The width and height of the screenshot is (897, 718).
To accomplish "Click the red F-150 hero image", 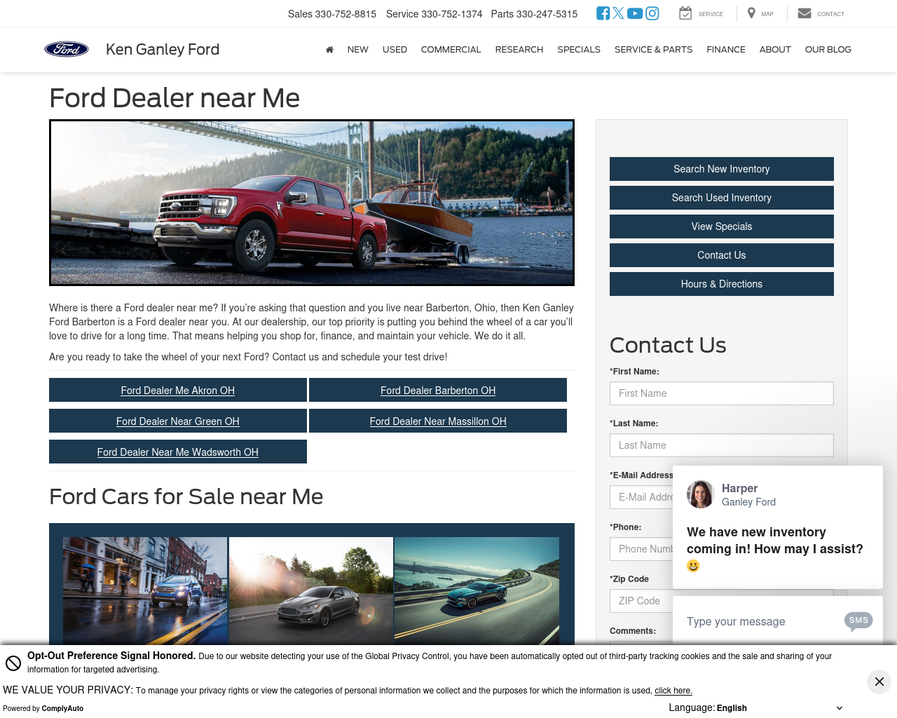I will point(312,203).
